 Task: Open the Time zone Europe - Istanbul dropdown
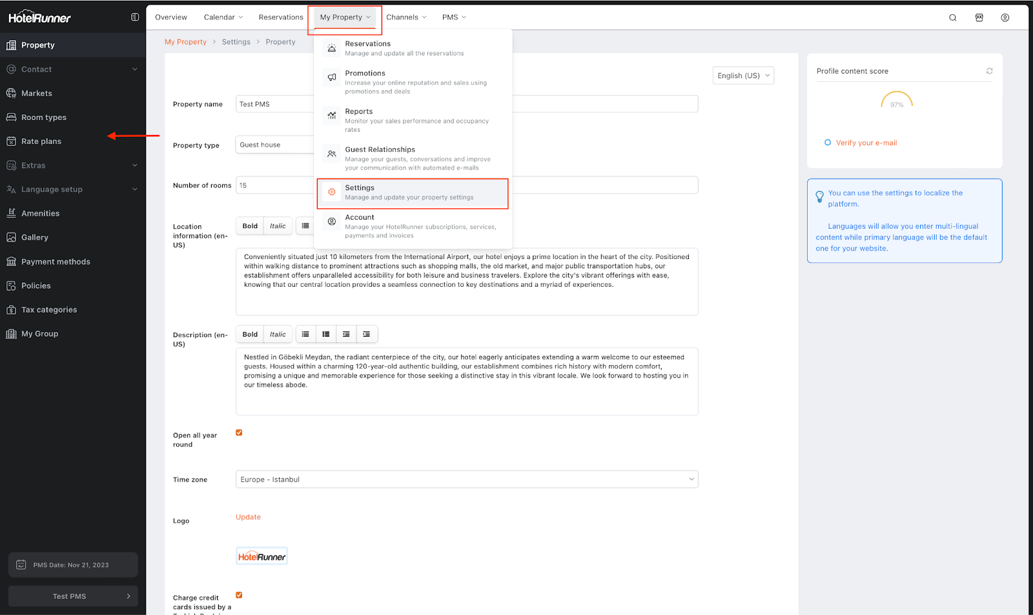pos(466,479)
